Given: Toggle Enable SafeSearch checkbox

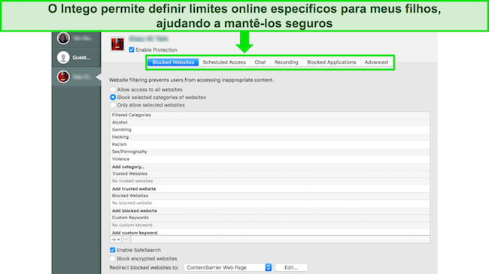Looking at the screenshot, I should (113, 250).
